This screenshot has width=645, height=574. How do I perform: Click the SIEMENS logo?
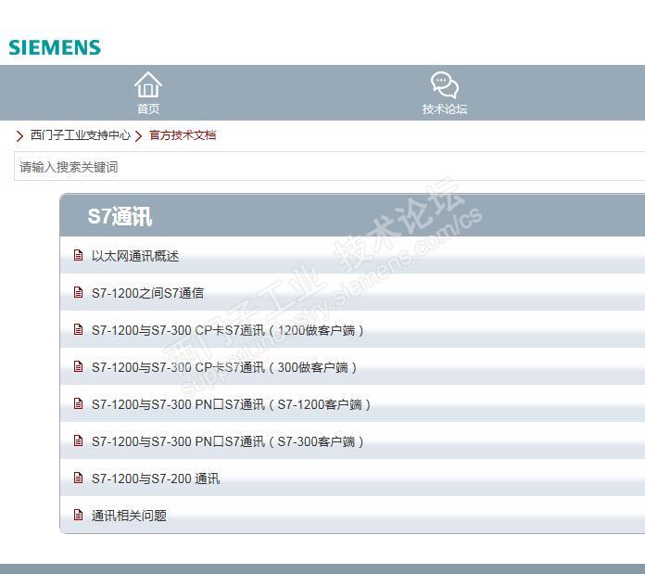tap(55, 47)
